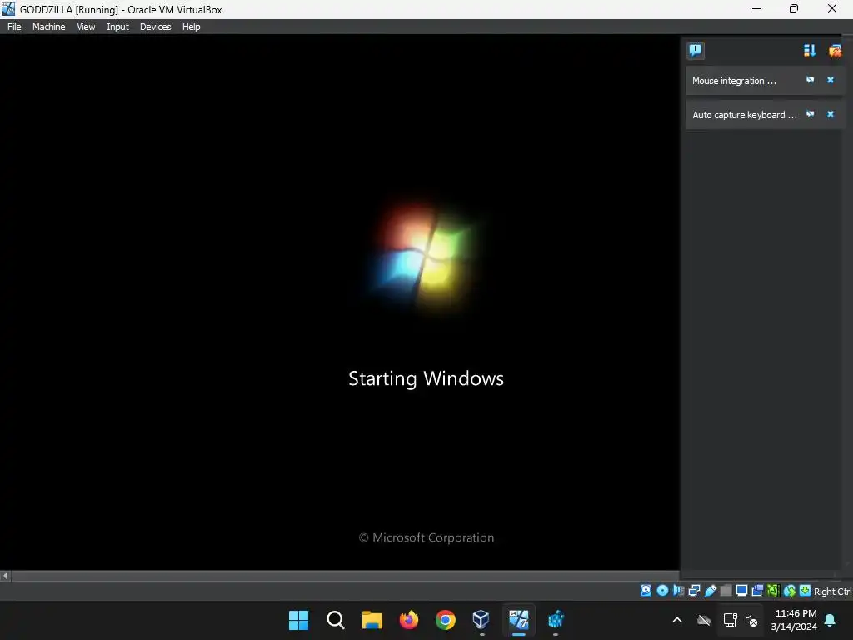Click the horizontal scrollbar track

coord(345,576)
